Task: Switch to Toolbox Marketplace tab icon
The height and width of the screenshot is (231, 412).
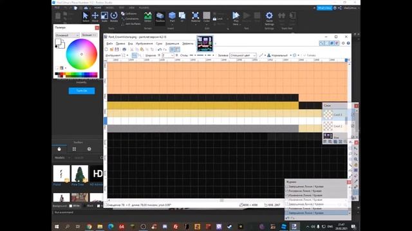Action: coord(59,149)
